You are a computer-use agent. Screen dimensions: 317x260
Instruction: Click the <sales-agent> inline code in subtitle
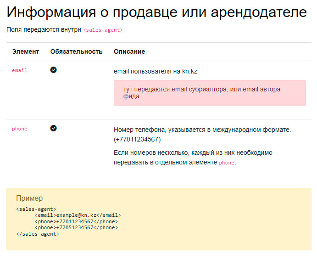[103, 30]
